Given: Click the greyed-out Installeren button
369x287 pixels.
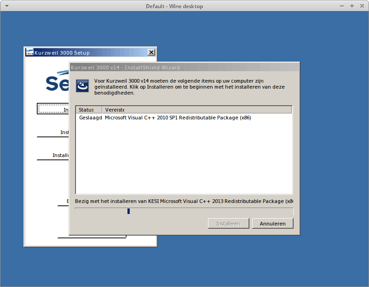Looking at the screenshot, I should tap(228, 223).
